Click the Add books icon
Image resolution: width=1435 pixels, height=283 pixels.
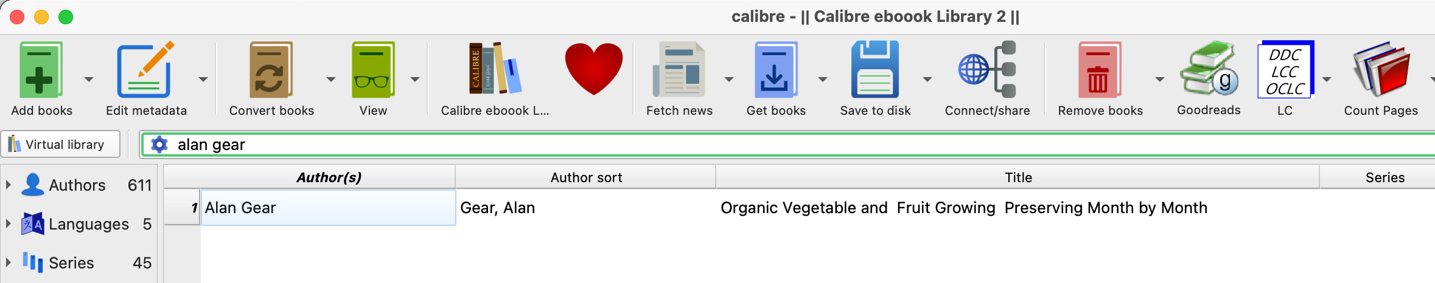41,70
